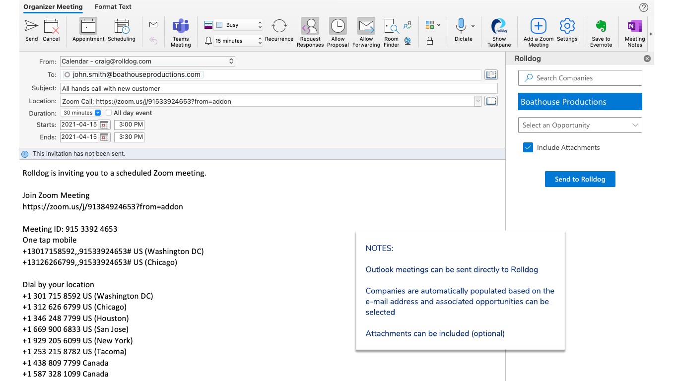The height and width of the screenshot is (381, 678).
Task: Uncheck Include Attachments
Action: (x=528, y=147)
